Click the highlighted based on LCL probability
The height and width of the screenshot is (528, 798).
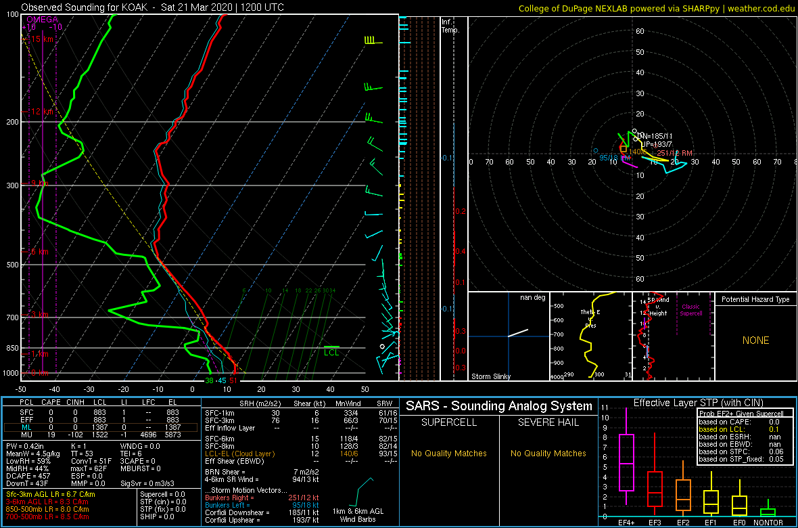[x=740, y=430]
